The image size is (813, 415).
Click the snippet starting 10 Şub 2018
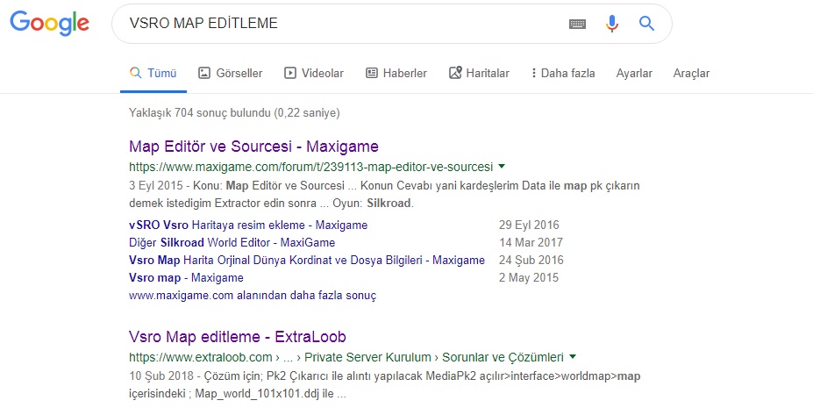point(385,385)
